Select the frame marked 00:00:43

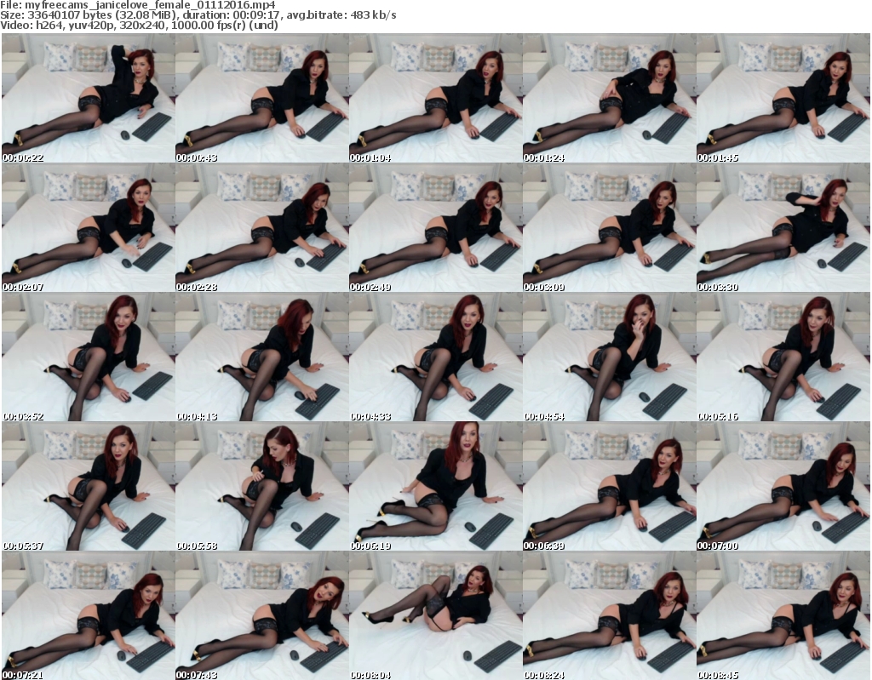[x=261, y=99]
